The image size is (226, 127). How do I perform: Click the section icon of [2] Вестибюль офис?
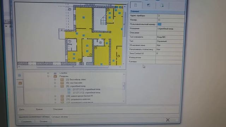point(62,80)
